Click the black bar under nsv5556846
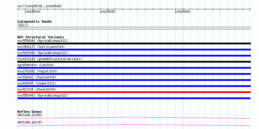This screenshot has height=129, width=259. (x=134, y=43)
